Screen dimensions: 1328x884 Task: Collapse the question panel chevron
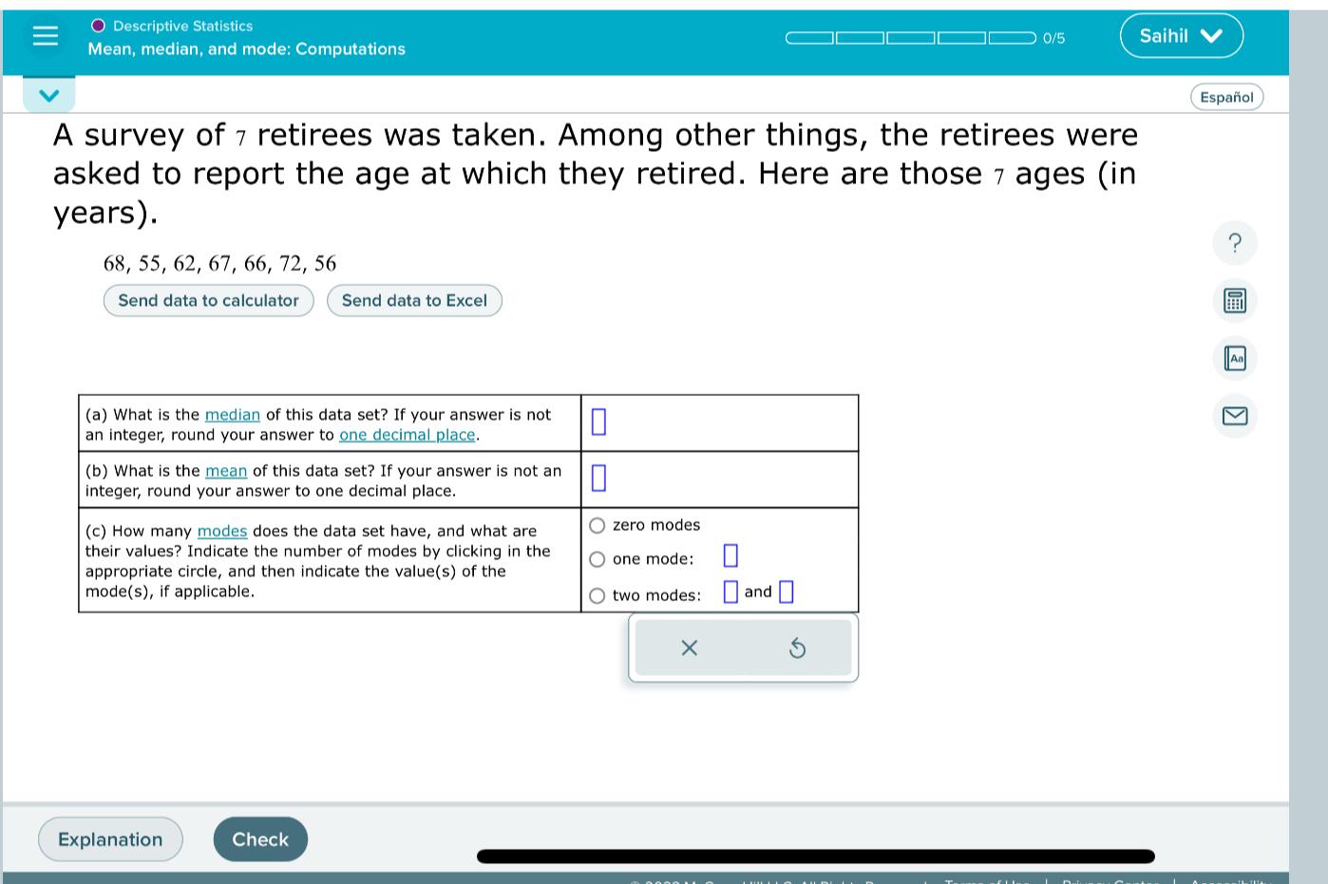[48, 94]
